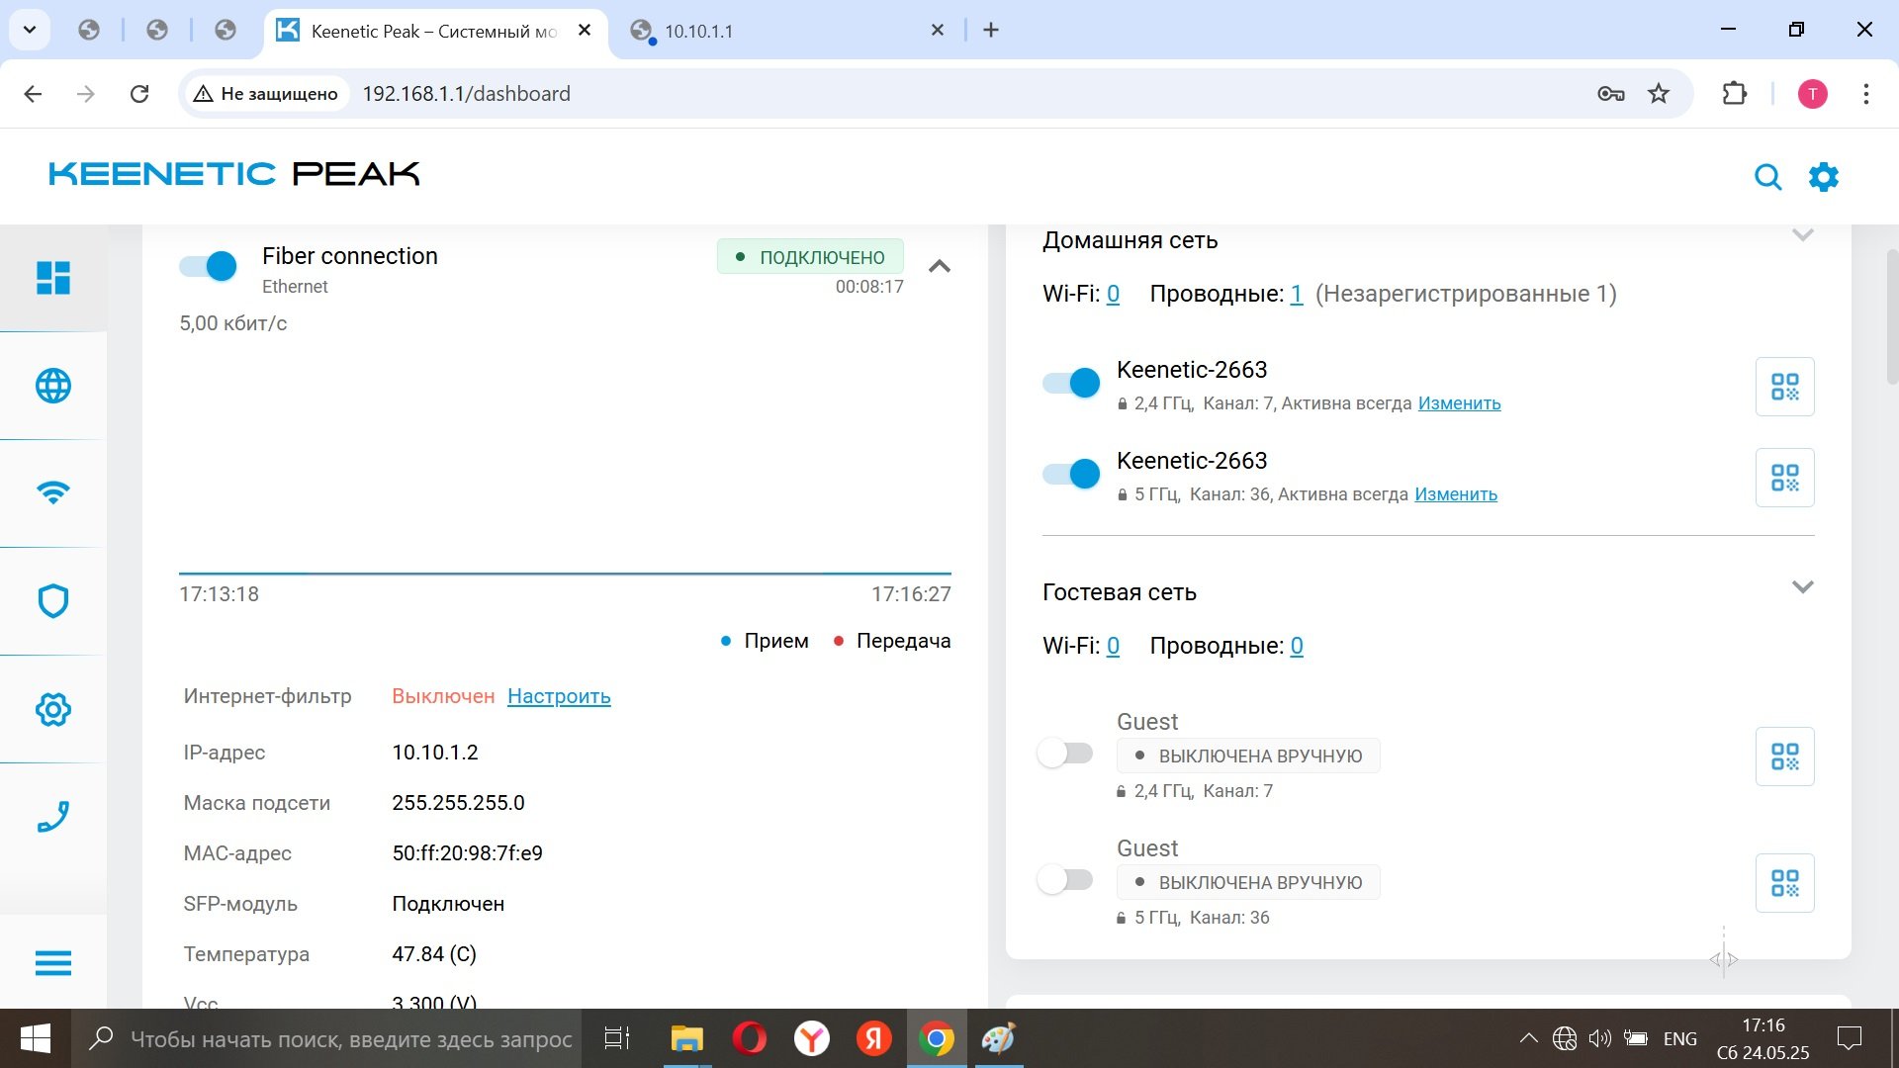Expand the Домашняя сеть section chevron
This screenshot has height=1068, width=1899.
[1802, 235]
